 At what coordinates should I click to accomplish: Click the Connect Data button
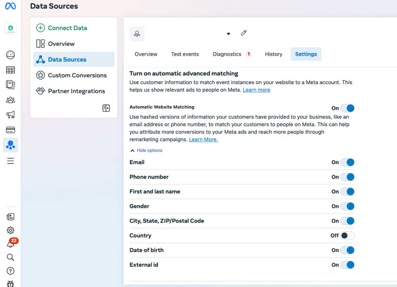point(61,28)
